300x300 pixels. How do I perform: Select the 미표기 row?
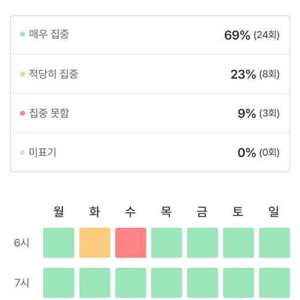coord(150,152)
